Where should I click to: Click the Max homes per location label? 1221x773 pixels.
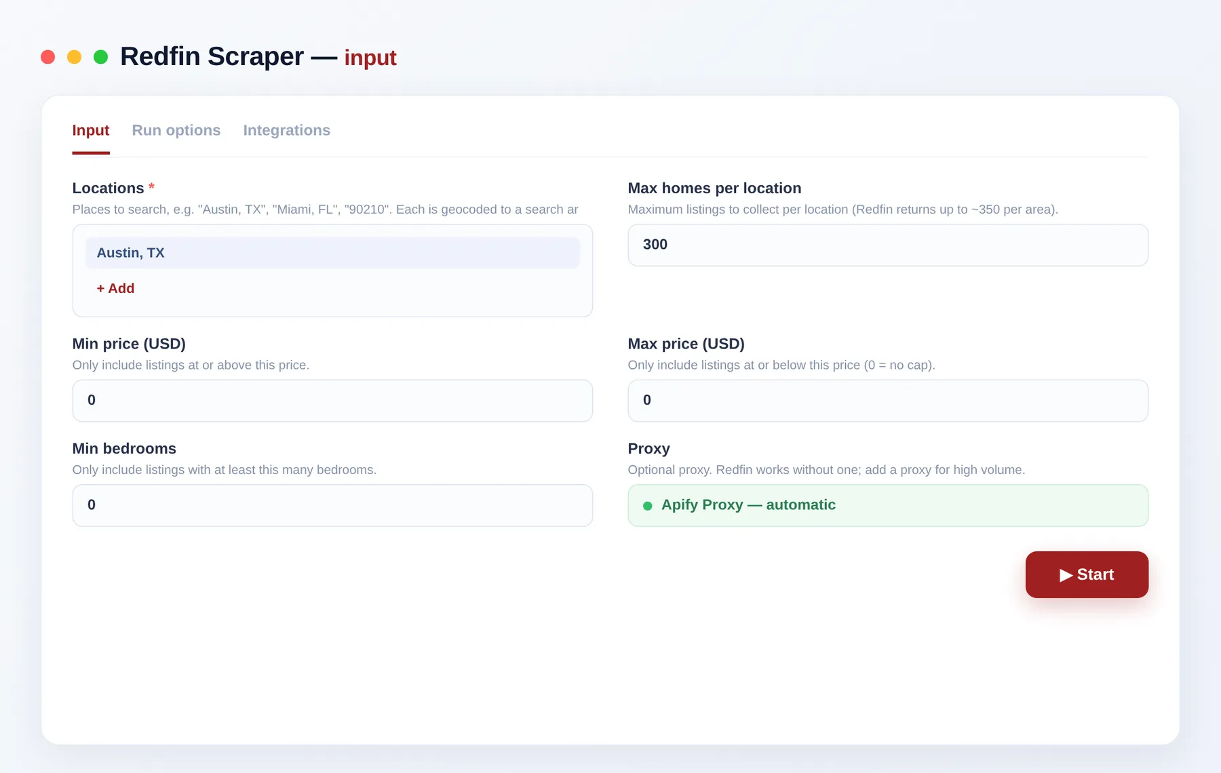714,188
